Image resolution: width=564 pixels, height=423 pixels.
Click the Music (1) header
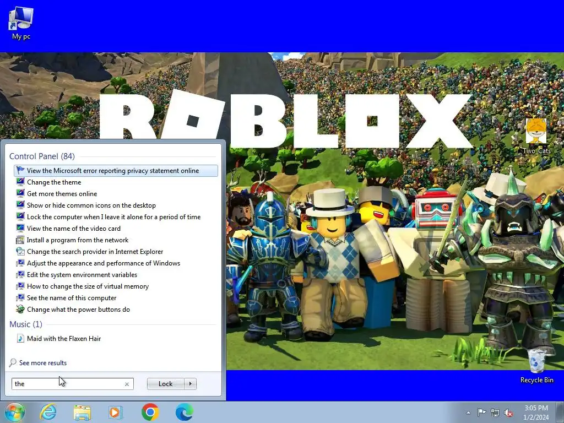tap(26, 324)
